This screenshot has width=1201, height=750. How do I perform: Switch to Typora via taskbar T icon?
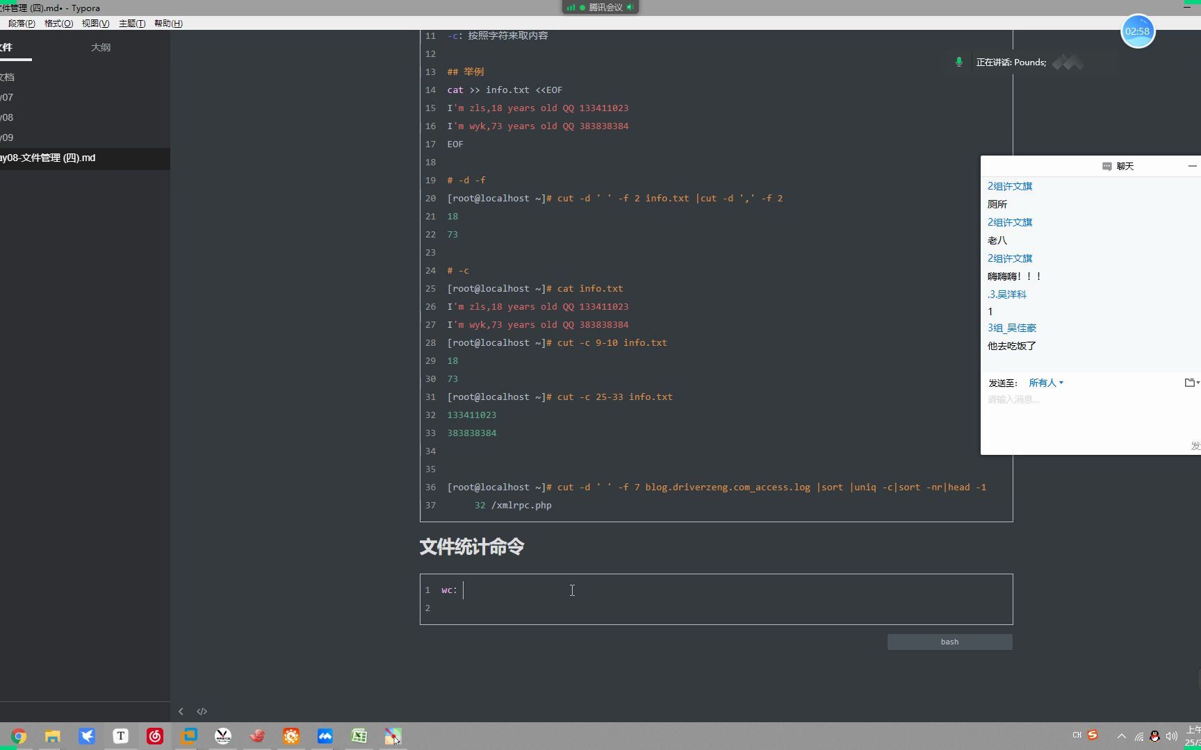121,736
